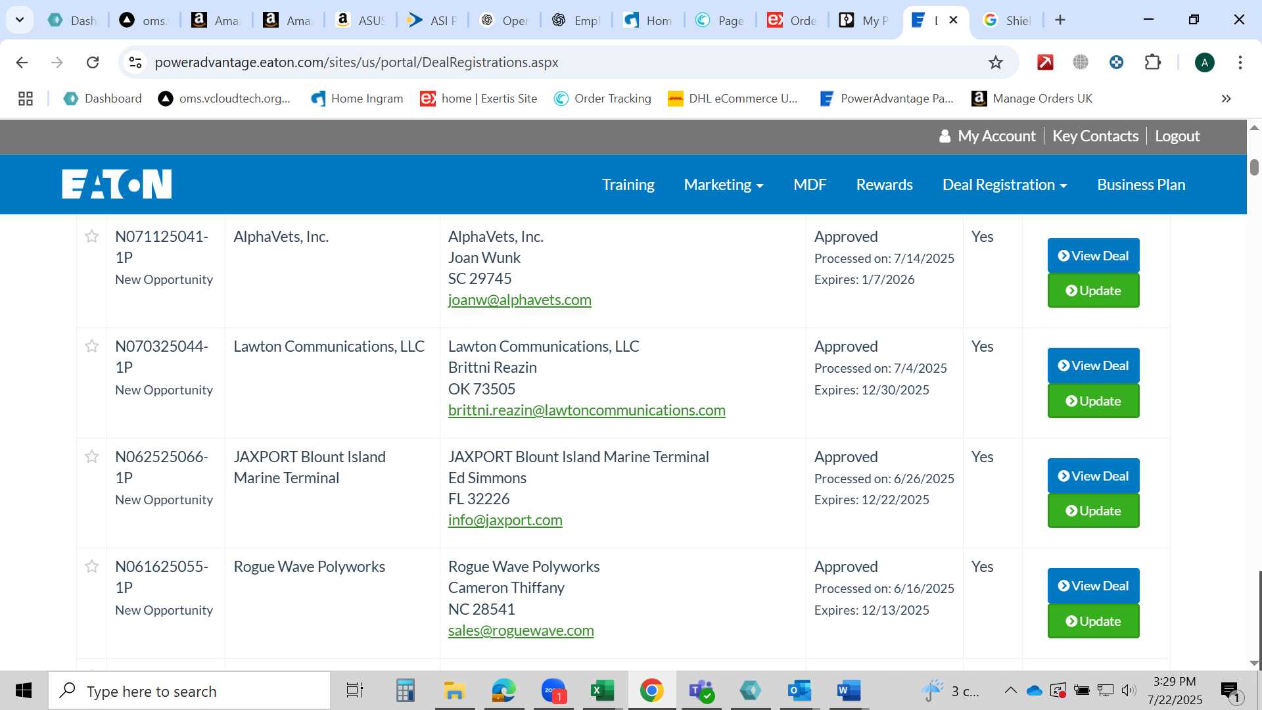Image resolution: width=1262 pixels, height=710 pixels.
Task: Open Home Ingram bookmark
Action: click(x=357, y=99)
